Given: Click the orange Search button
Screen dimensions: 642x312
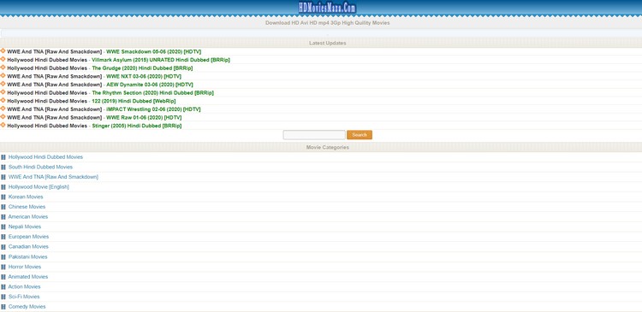Looking at the screenshot, I should (x=360, y=135).
